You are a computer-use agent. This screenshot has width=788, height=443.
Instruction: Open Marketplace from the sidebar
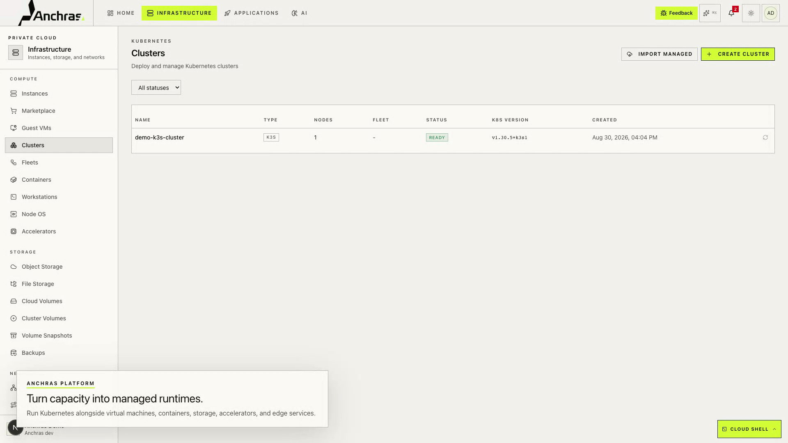click(x=59, y=111)
